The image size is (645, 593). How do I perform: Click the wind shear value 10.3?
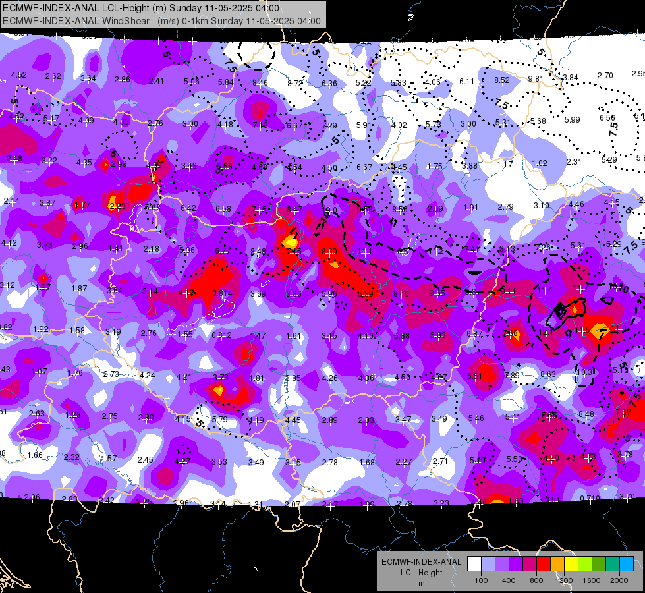pyautogui.click(x=584, y=372)
